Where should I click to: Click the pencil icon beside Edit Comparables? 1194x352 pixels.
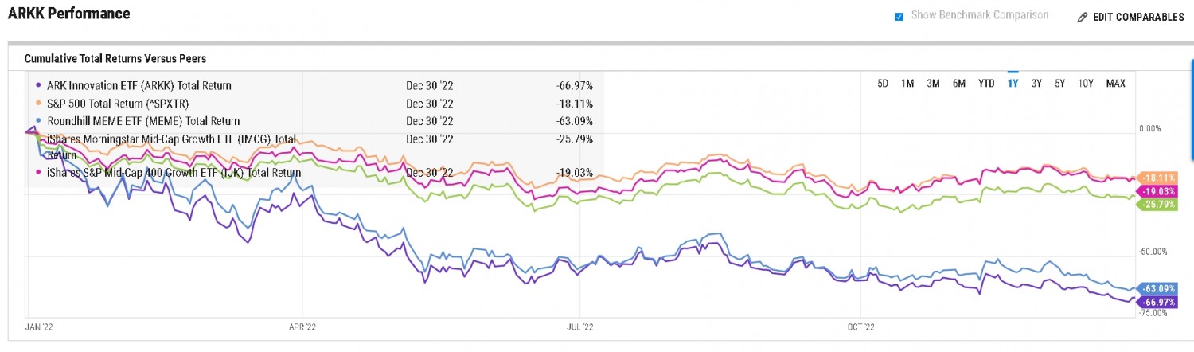(1082, 17)
